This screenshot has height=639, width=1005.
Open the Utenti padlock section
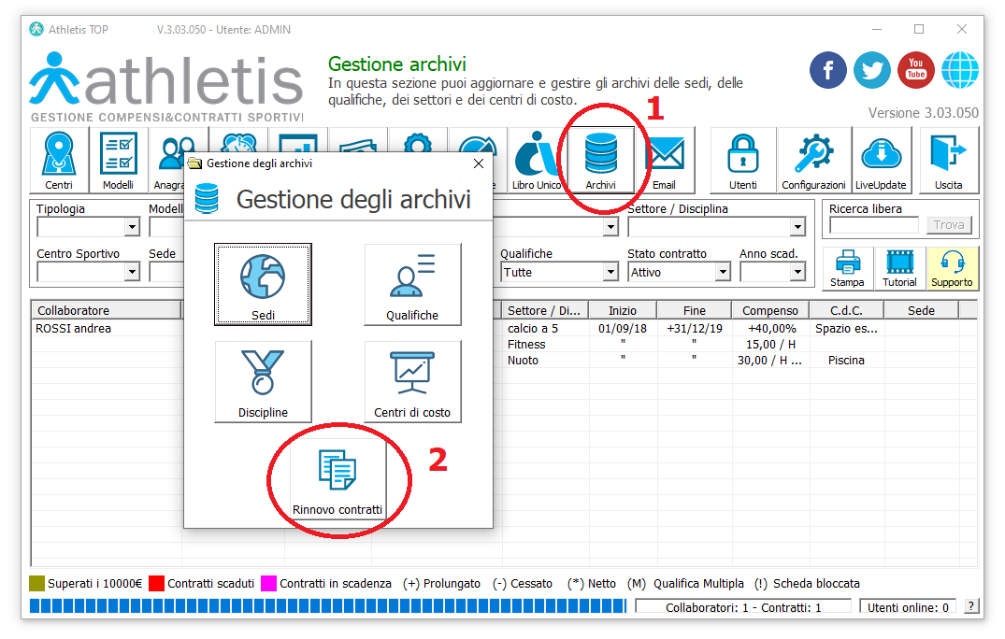pyautogui.click(x=743, y=161)
